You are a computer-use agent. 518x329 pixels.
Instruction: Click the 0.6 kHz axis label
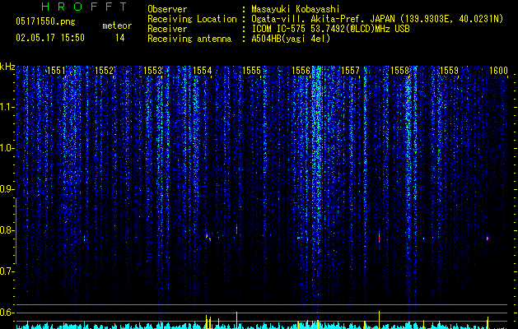(x=7, y=313)
